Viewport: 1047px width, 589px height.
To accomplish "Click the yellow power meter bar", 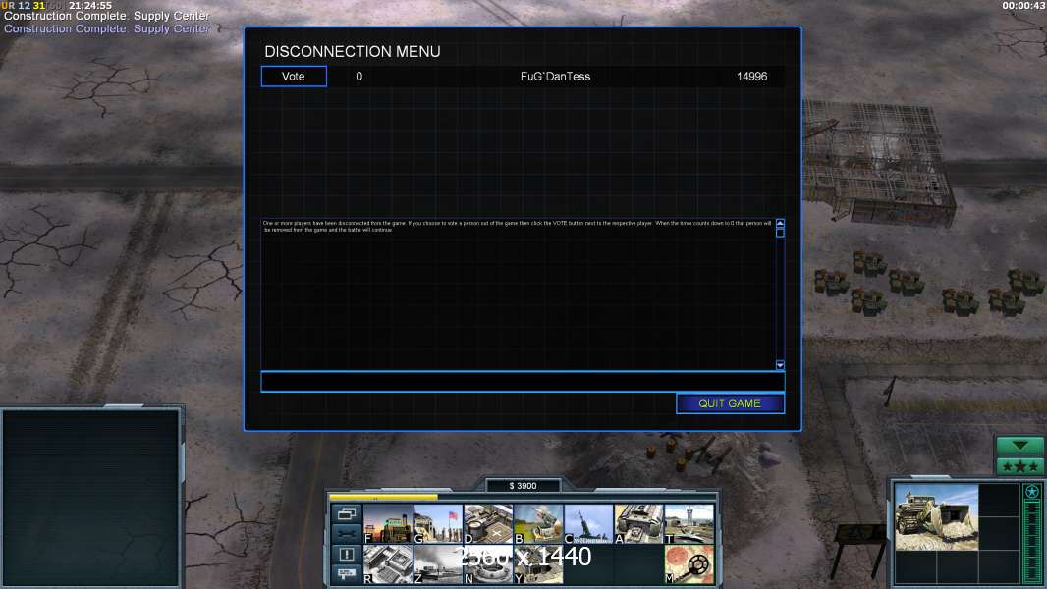I will (383, 497).
